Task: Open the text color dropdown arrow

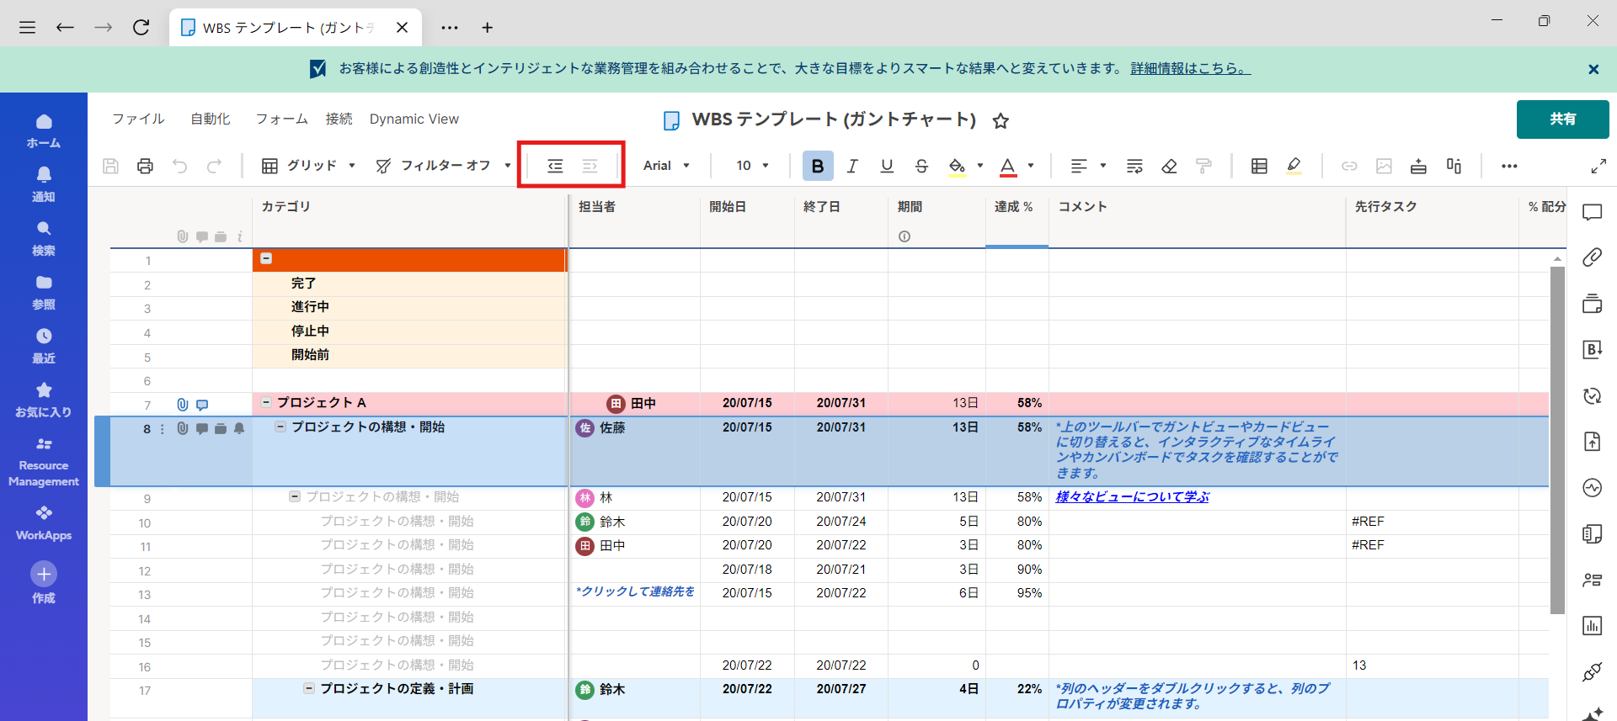Action: pyautogui.click(x=1031, y=166)
